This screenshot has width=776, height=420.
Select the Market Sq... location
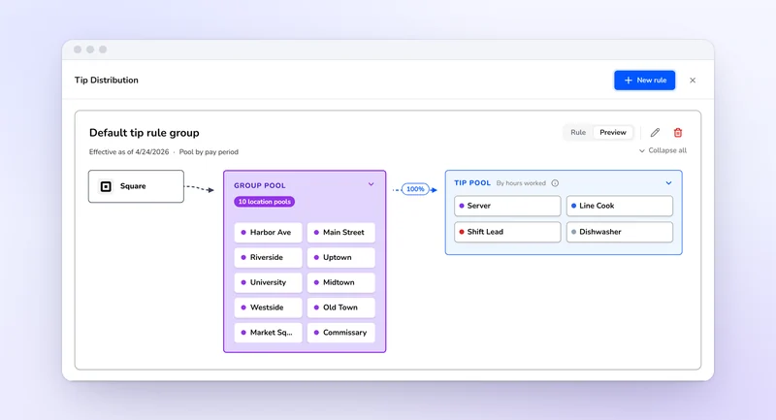point(268,333)
